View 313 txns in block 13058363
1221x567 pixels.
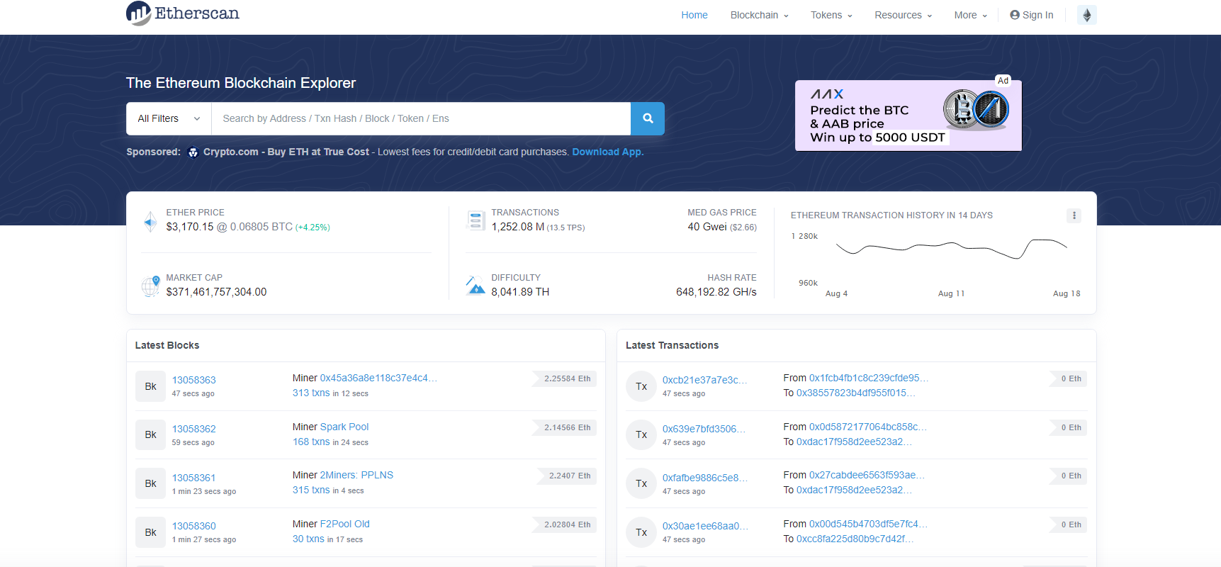point(311,393)
